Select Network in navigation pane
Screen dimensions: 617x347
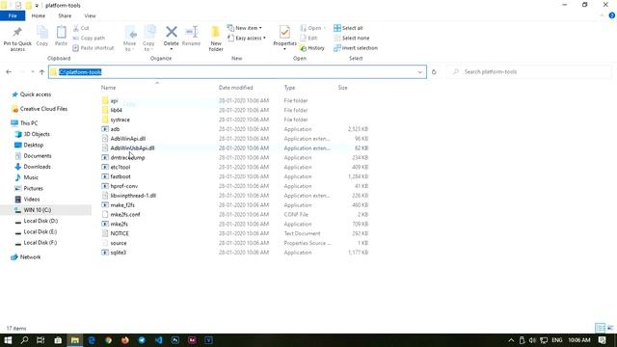point(30,257)
